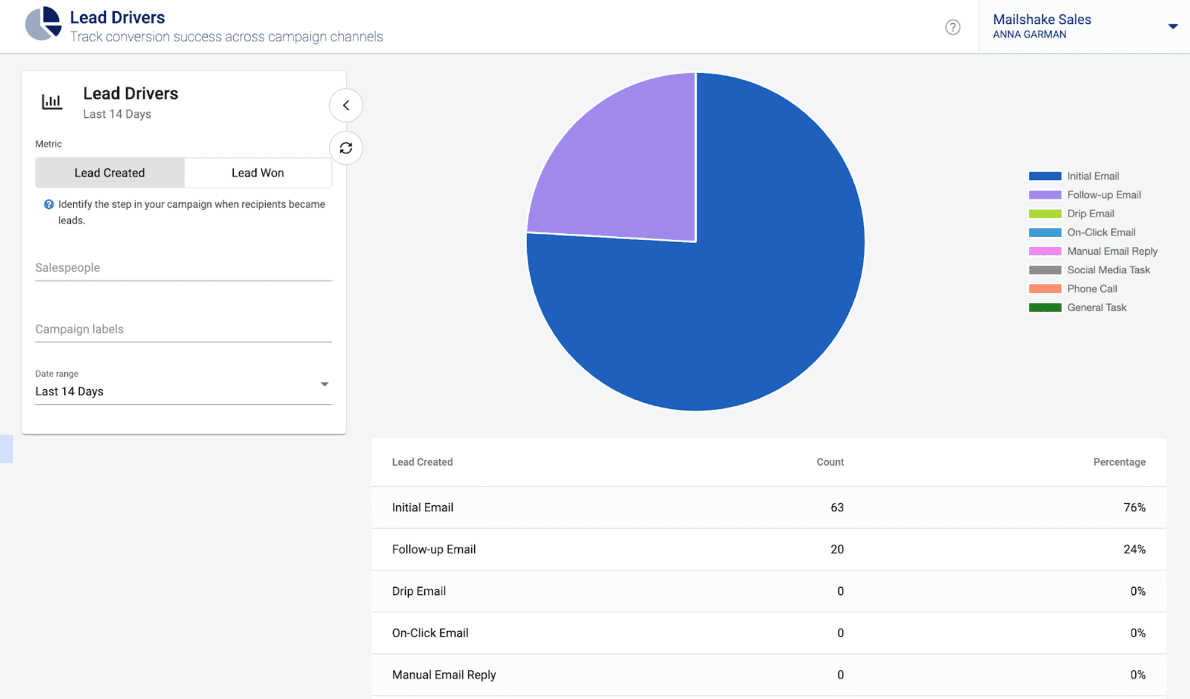The height and width of the screenshot is (699, 1190).
Task: Refresh the Lead Drivers widget
Action: point(346,148)
